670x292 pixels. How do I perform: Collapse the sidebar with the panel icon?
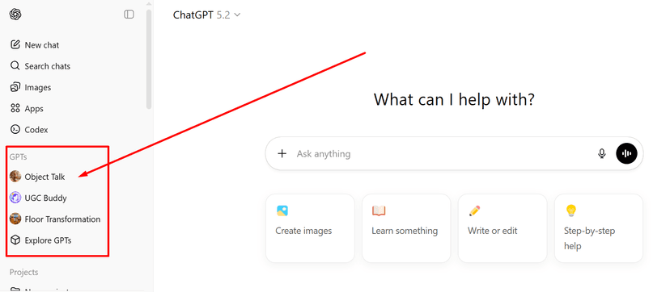coord(129,15)
